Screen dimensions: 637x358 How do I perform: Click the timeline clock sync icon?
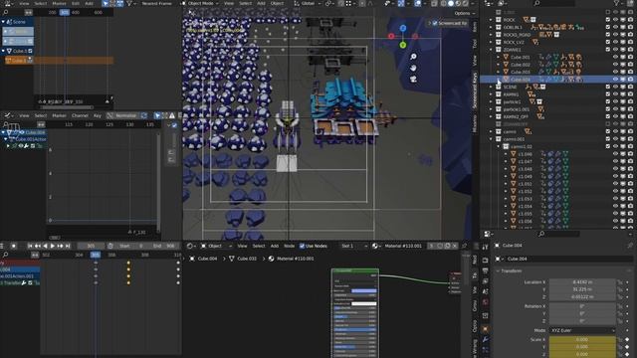pos(110,246)
